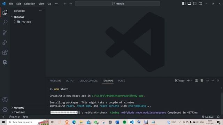The width and height of the screenshot is (223, 125).
Task: Switch to the OUTPUT tab
Action: 70,81
